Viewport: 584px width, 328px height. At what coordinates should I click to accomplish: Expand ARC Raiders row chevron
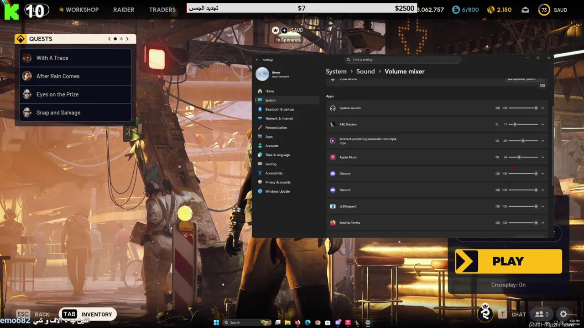click(x=542, y=124)
